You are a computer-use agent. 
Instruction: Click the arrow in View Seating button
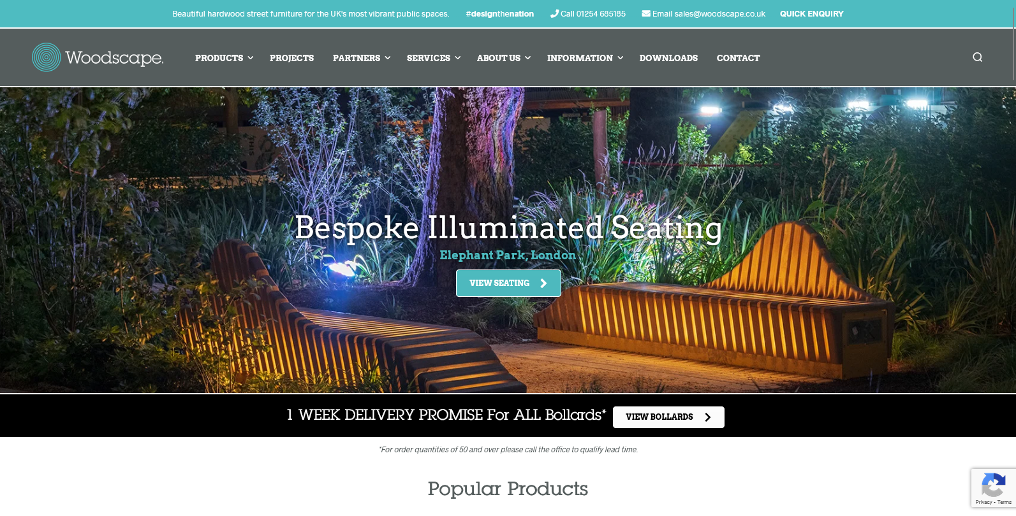point(543,283)
